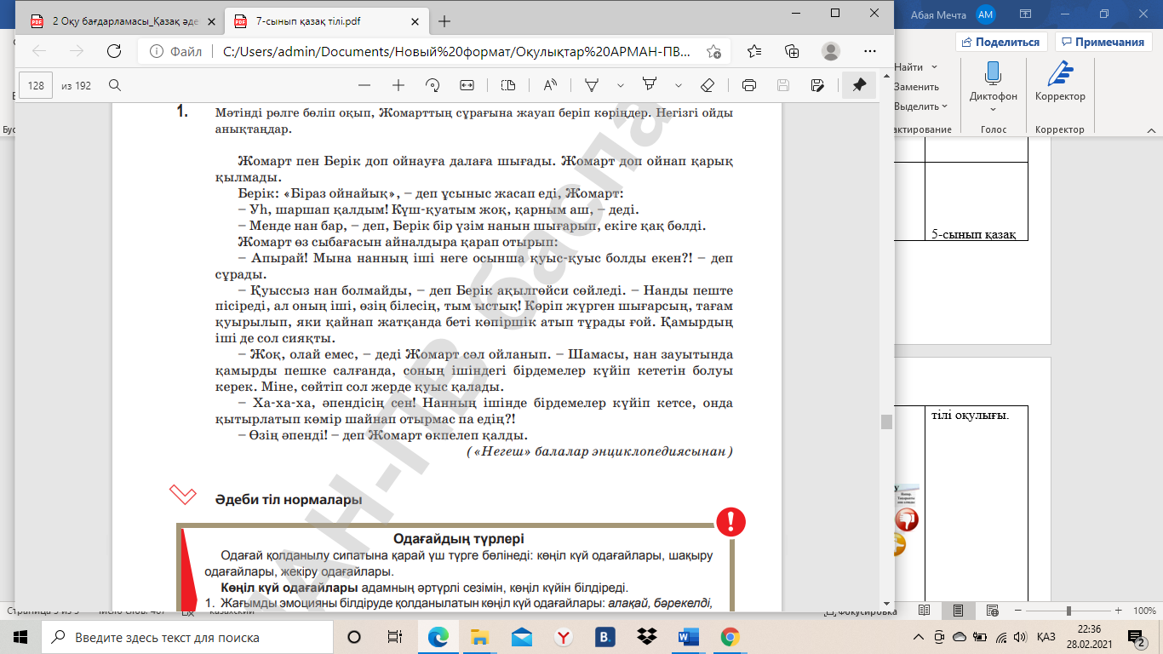Select the PDF Highlight tool

[x=650, y=85]
